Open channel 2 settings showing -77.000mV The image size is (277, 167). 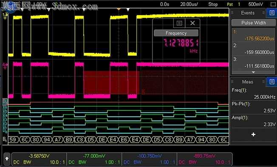point(94,159)
